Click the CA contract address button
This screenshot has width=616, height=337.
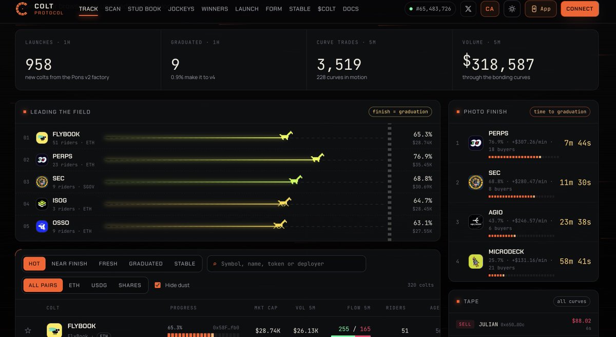[x=490, y=9]
